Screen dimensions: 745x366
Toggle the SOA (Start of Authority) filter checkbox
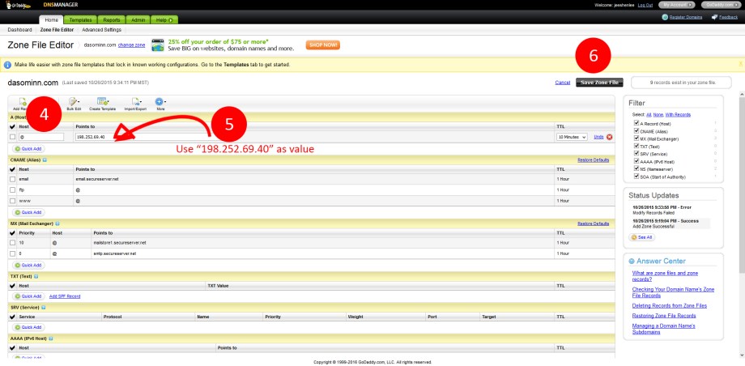pyautogui.click(x=636, y=177)
